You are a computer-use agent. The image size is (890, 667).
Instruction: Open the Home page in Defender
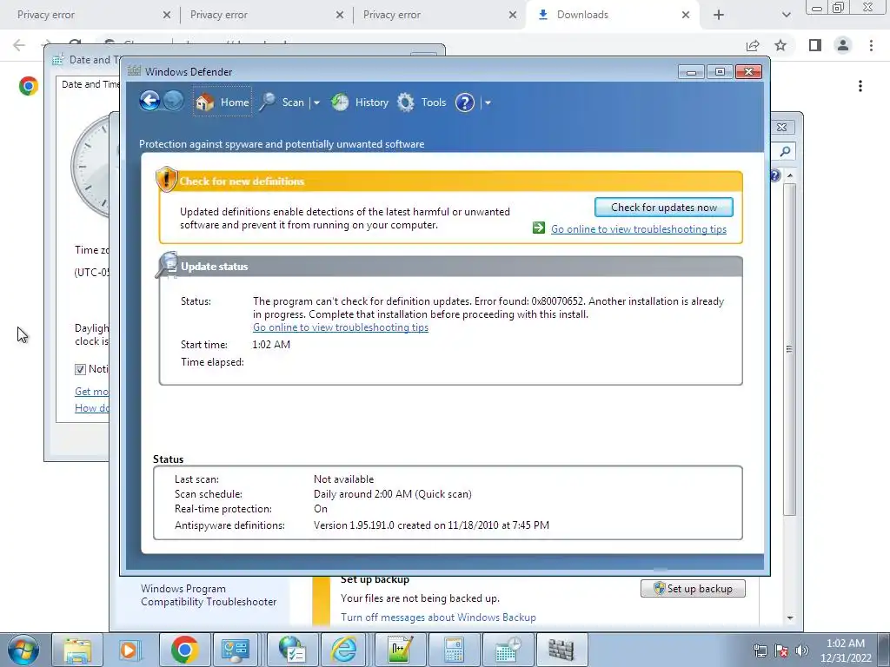[222, 102]
